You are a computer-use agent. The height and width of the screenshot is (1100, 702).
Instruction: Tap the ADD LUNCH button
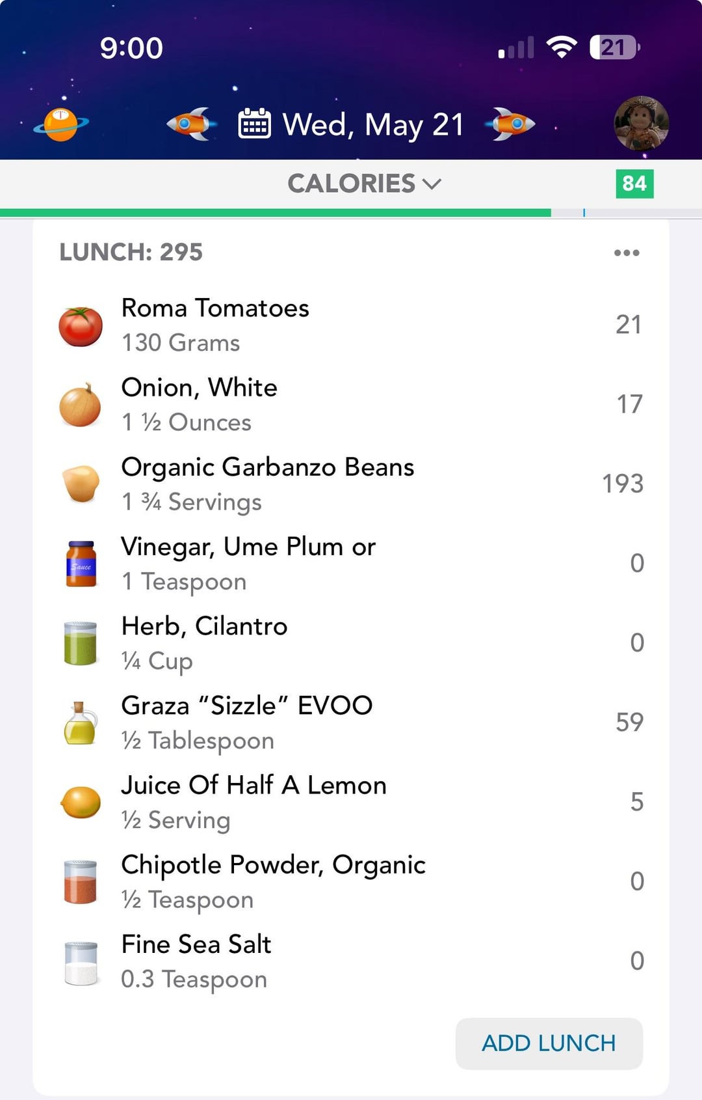pyautogui.click(x=549, y=1043)
